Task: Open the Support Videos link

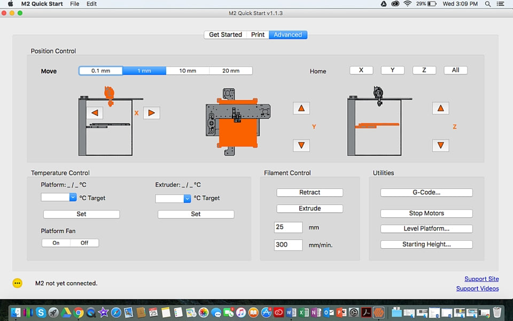Action: pyautogui.click(x=477, y=288)
